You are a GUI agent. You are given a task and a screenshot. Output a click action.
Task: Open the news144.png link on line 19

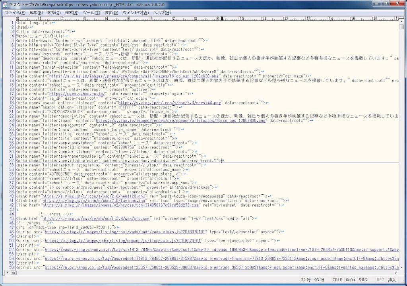pyautogui.click(x=169, y=103)
